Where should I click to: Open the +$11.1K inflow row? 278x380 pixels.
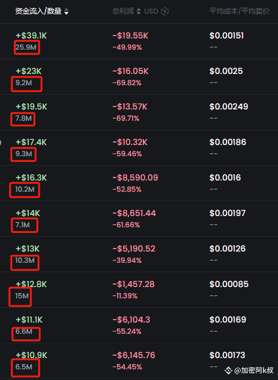coord(139,325)
